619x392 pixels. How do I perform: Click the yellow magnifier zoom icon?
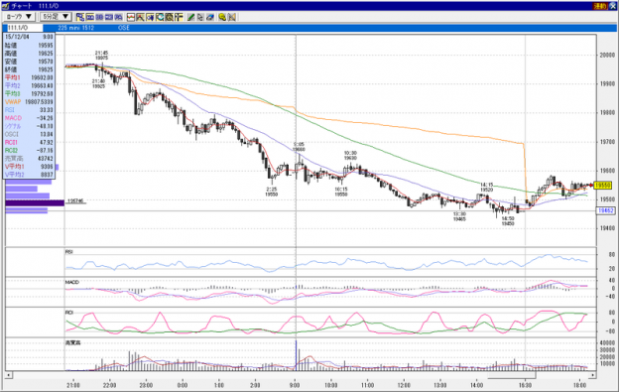[222, 17]
